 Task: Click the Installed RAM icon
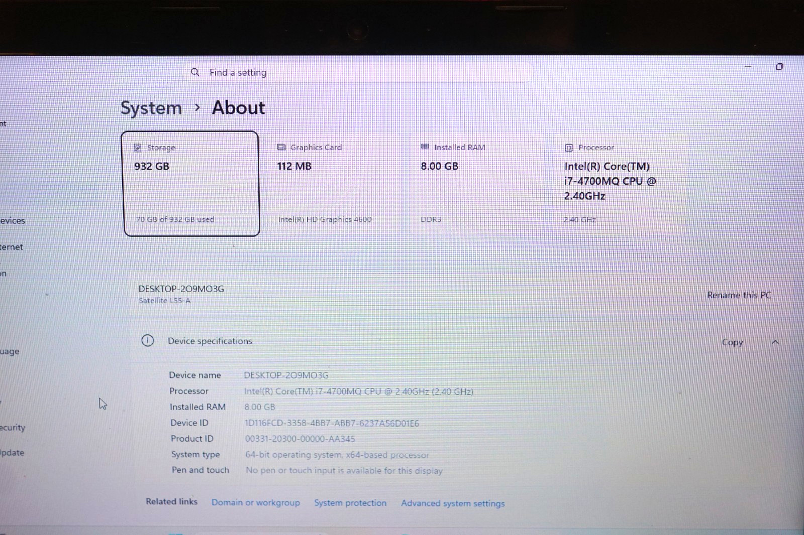[425, 147]
